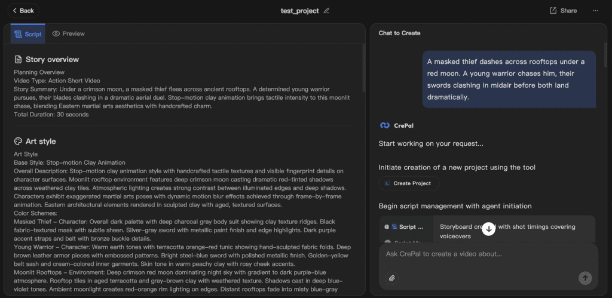Click the paperclip attach file icon
Image resolution: width=612 pixels, height=298 pixels.
pos(391,278)
